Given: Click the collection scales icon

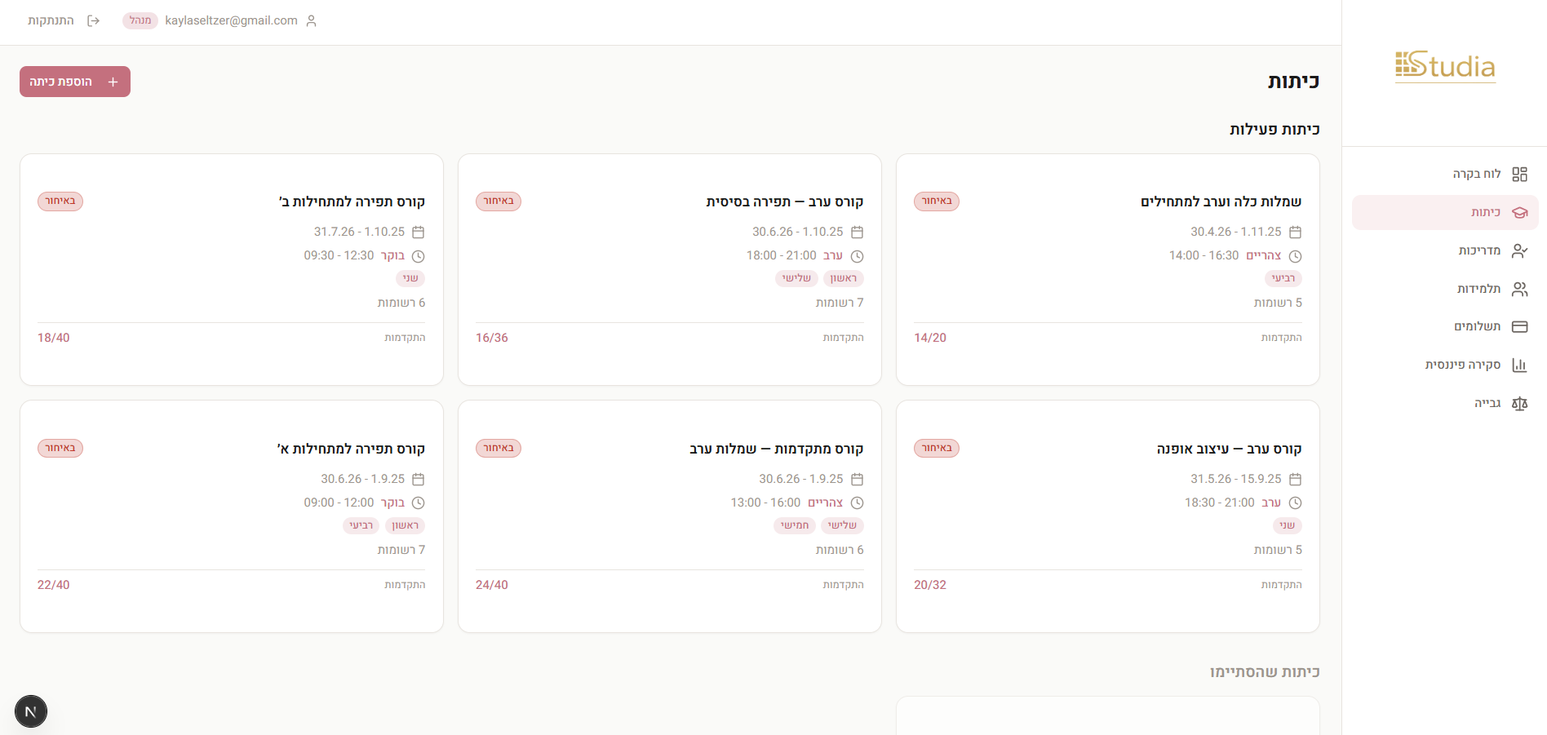Looking at the screenshot, I should click(1519, 403).
